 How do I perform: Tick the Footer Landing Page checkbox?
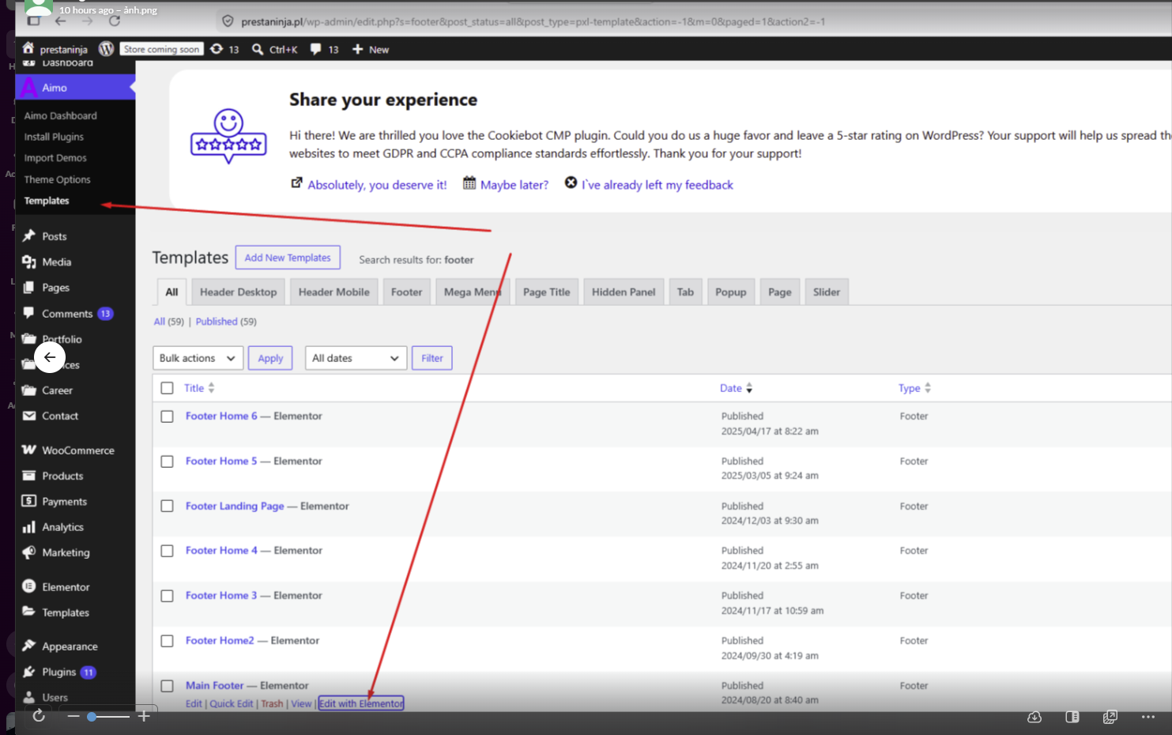[x=167, y=506]
